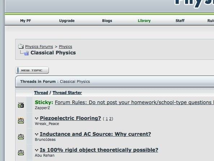This screenshot has height=161, width=214.
Task: Sort by Thread Starter column
Action: pyautogui.click(x=67, y=93)
